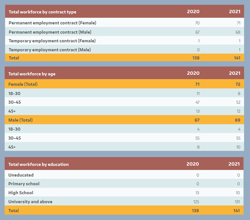This screenshot has width=250, height=220.
Task: Click the 2020 column header in education table
Action: pos(192,164)
